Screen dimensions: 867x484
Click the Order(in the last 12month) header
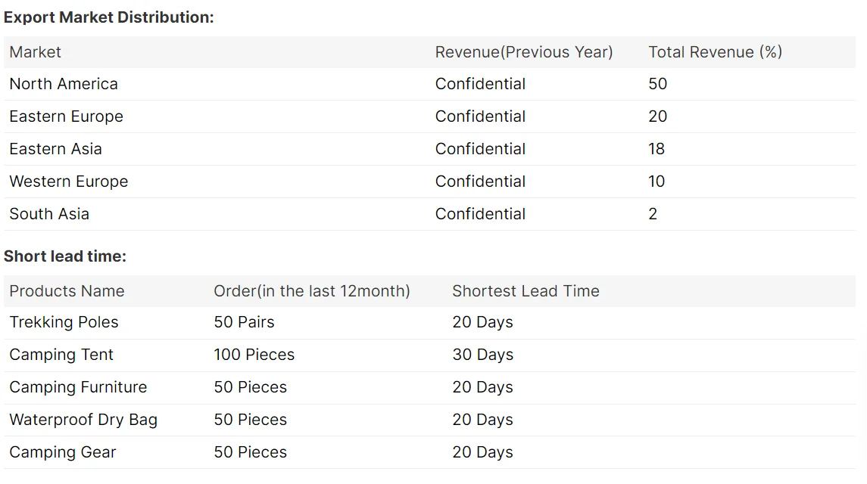[x=311, y=291]
